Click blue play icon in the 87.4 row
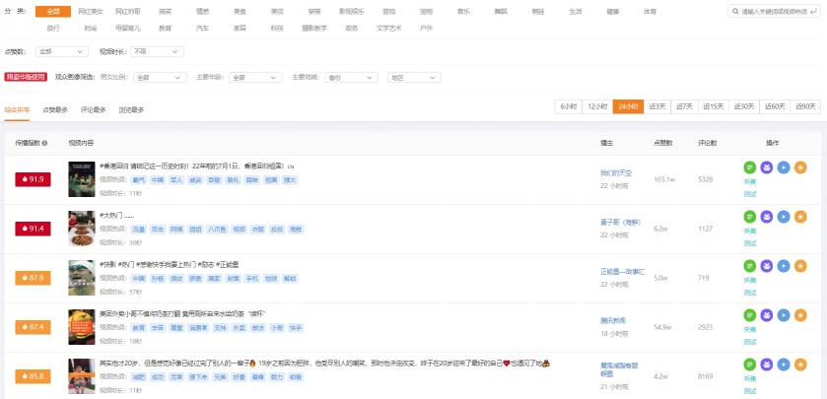The image size is (827, 399). [x=784, y=315]
